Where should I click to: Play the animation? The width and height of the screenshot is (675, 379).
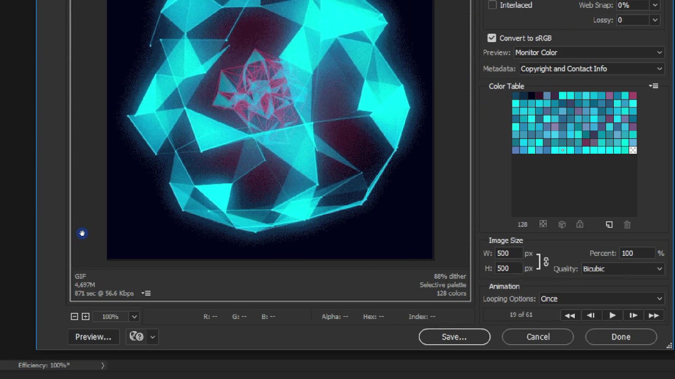(612, 315)
